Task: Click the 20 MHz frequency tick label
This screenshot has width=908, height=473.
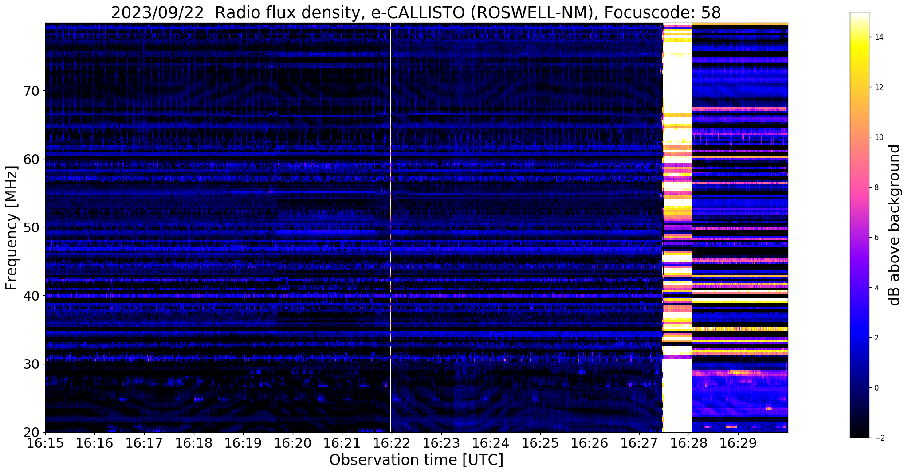Action: click(x=31, y=432)
